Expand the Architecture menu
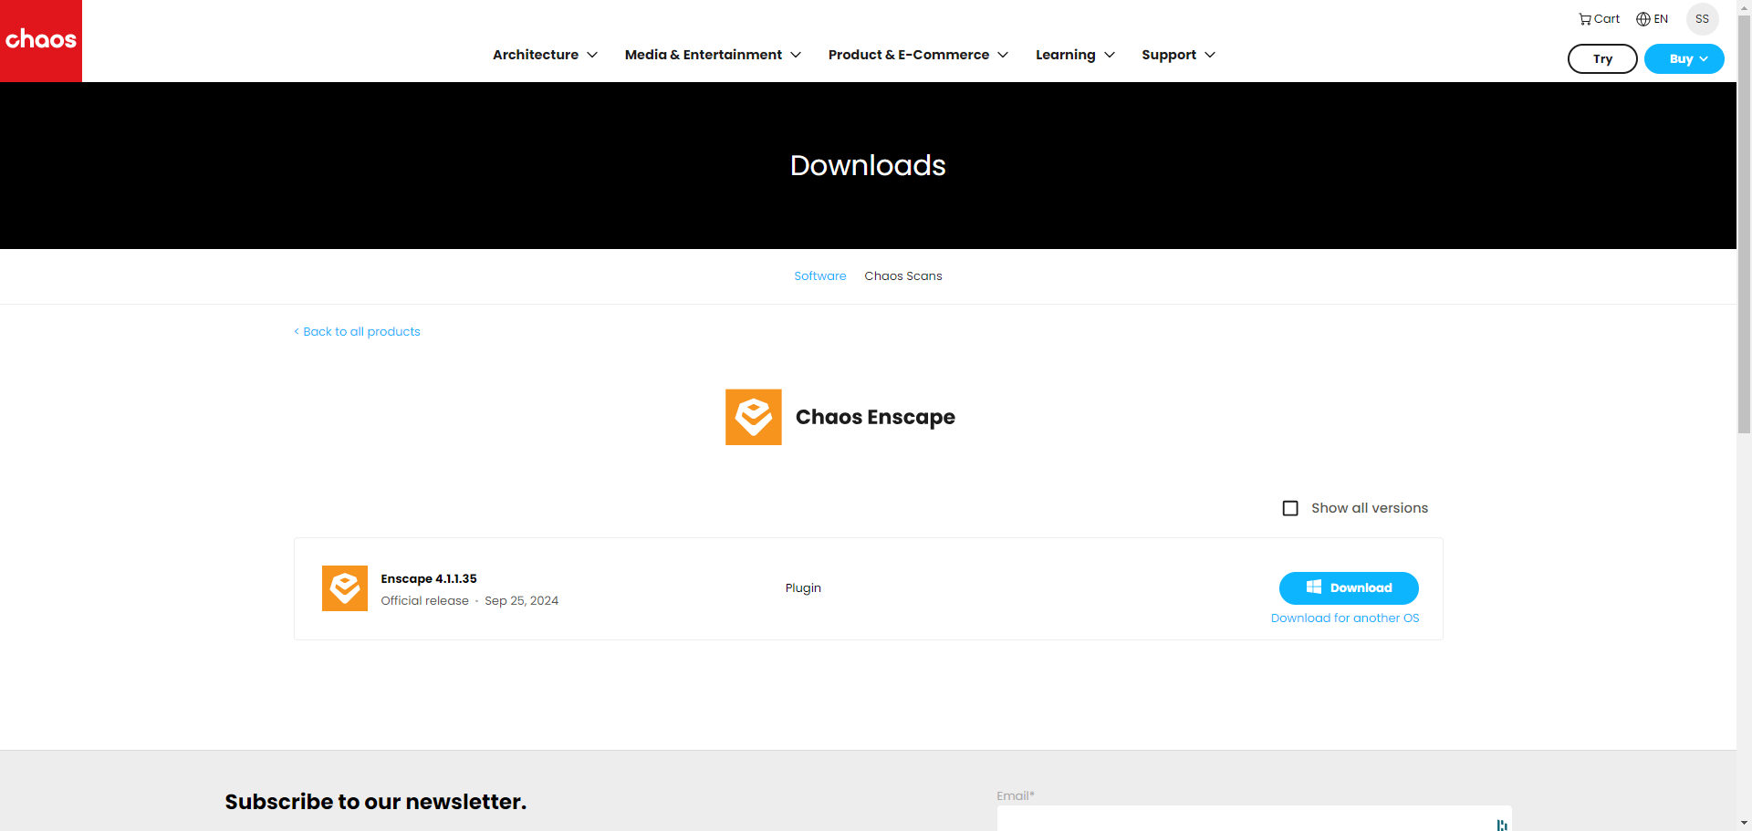 tap(545, 55)
